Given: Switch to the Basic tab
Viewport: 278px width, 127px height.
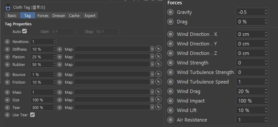Looking at the screenshot, I should (12, 16).
